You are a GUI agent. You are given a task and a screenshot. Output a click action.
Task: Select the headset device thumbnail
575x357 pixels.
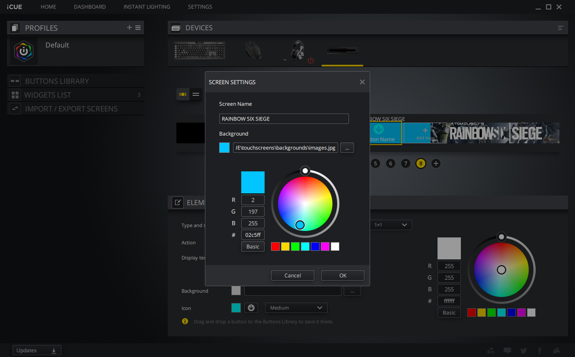[x=296, y=51]
